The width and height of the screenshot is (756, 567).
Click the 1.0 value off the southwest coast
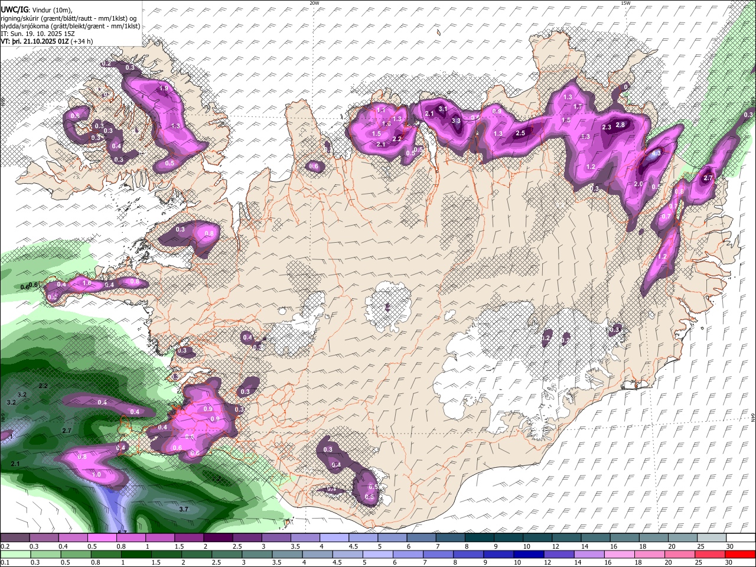[96, 475]
